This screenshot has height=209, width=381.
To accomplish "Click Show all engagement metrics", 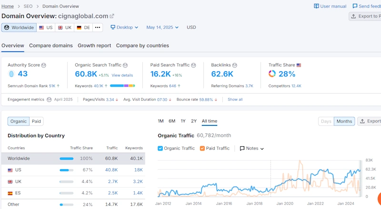I will [235, 99].
